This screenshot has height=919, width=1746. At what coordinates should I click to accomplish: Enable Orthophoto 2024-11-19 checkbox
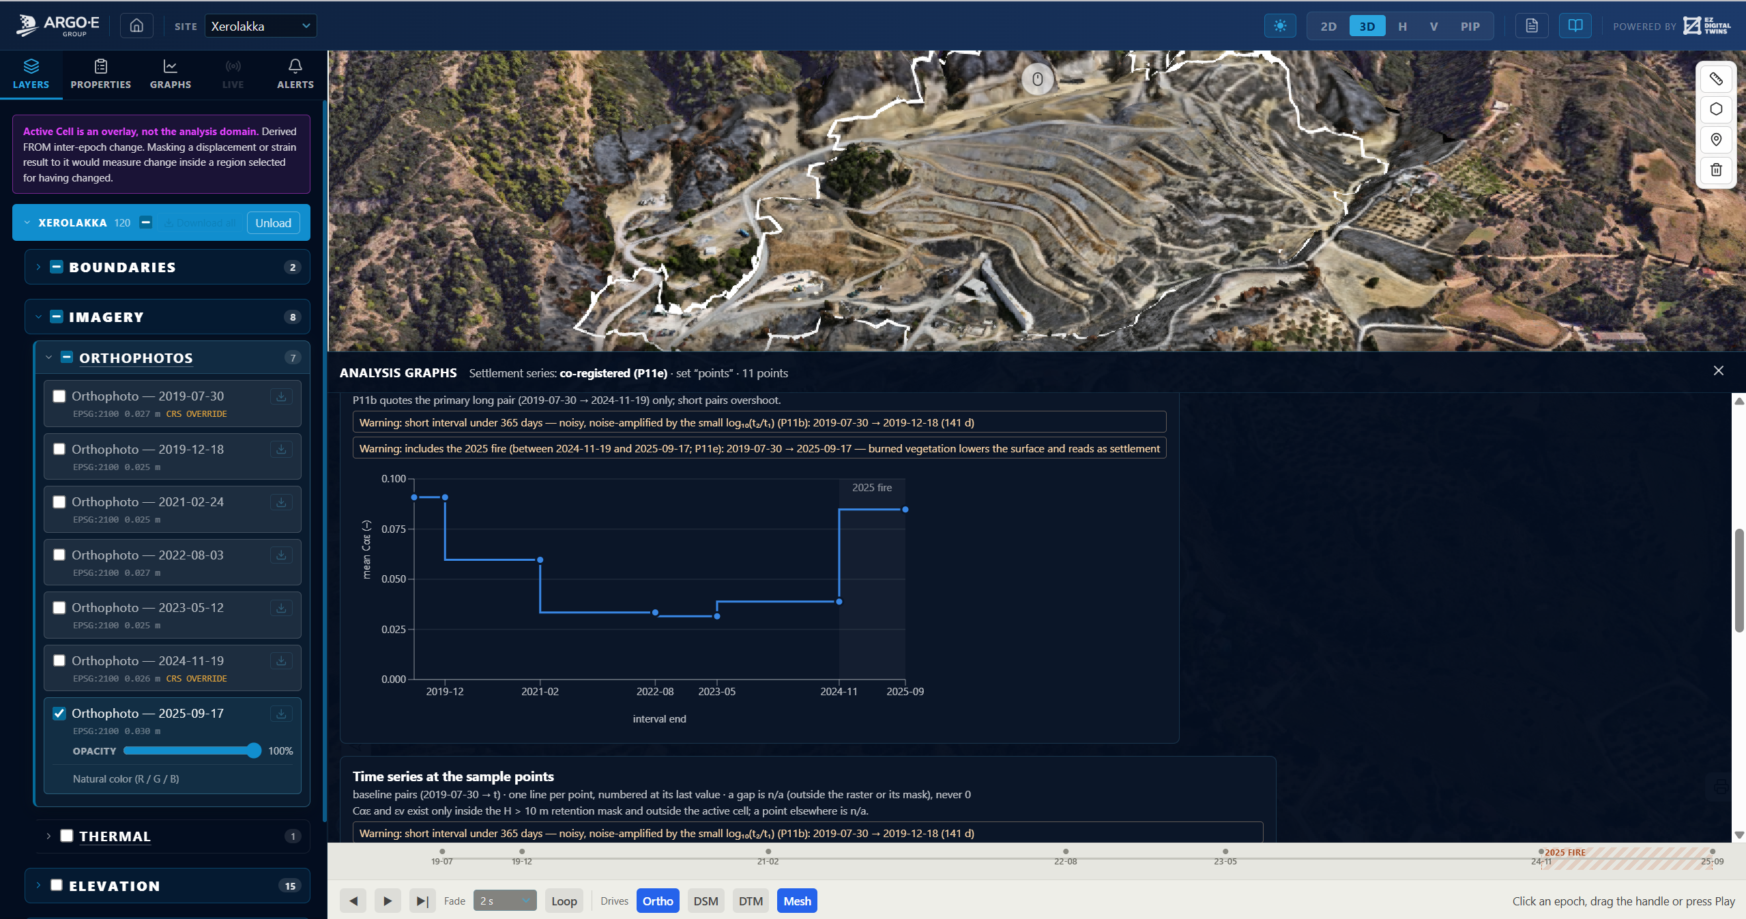(x=59, y=660)
